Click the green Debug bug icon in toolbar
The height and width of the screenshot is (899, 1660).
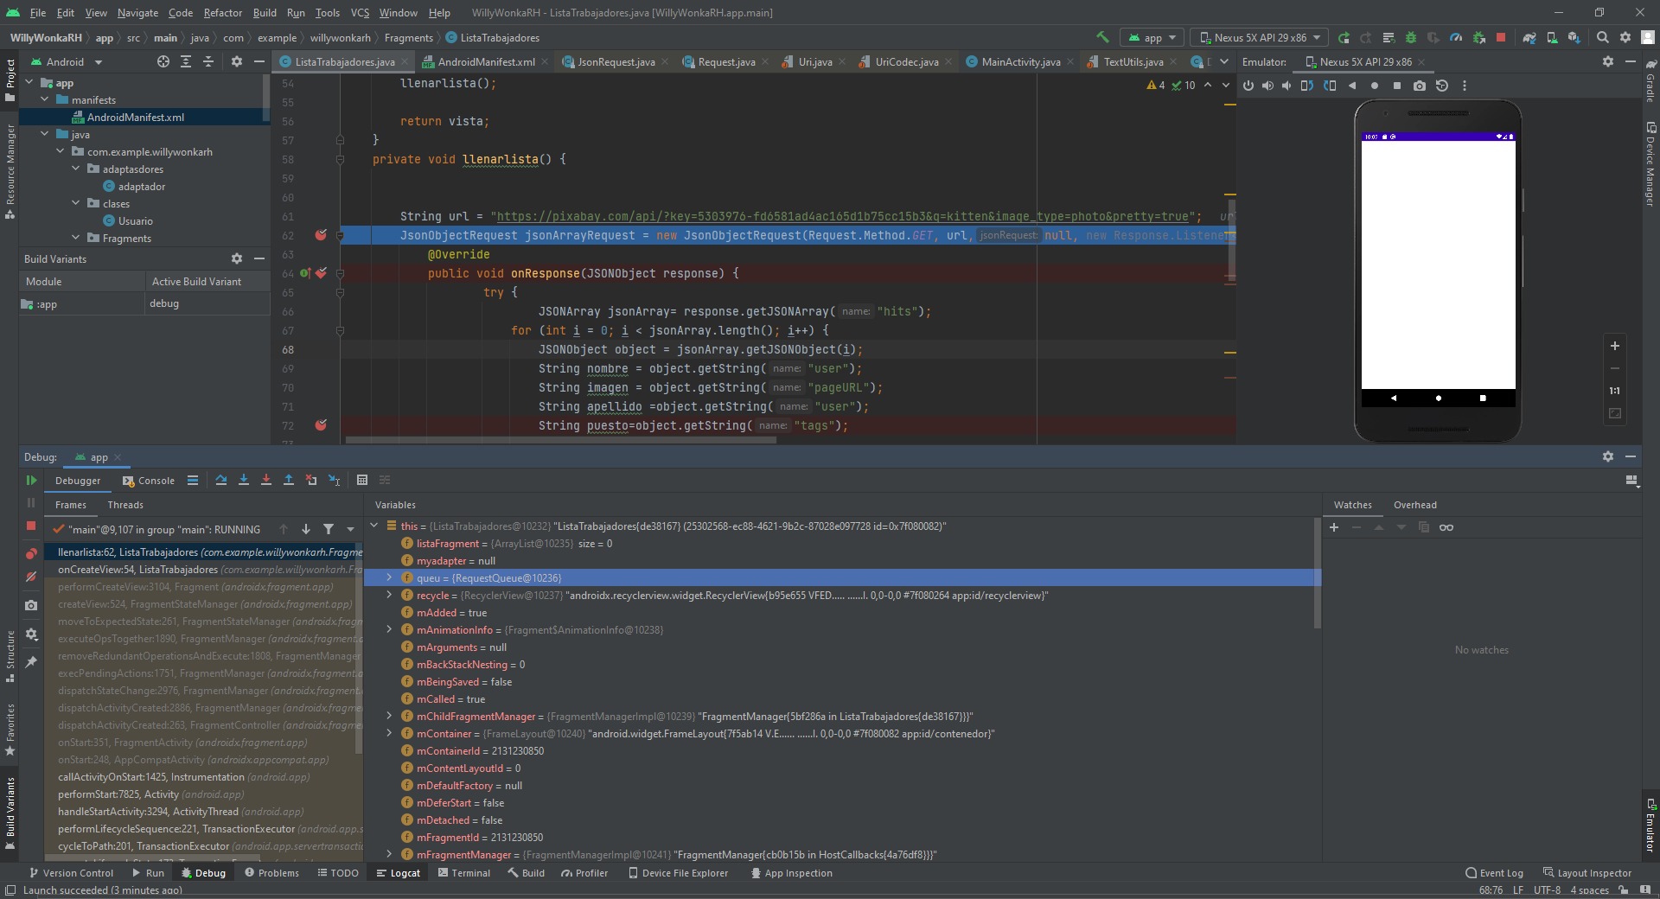[x=1411, y=37]
